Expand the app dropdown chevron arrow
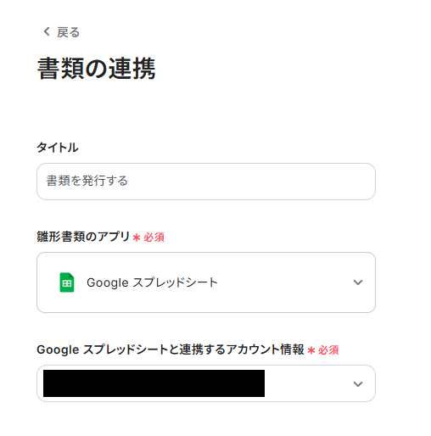 point(358,282)
